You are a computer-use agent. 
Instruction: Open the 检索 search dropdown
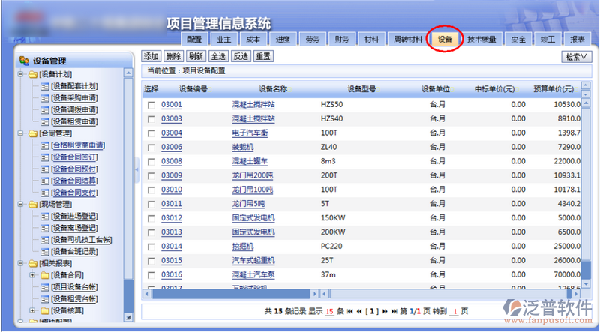(x=576, y=57)
